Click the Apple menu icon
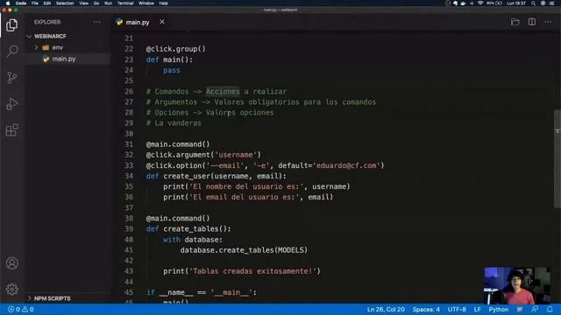Viewport: 561px width, 315px height. (8, 3)
